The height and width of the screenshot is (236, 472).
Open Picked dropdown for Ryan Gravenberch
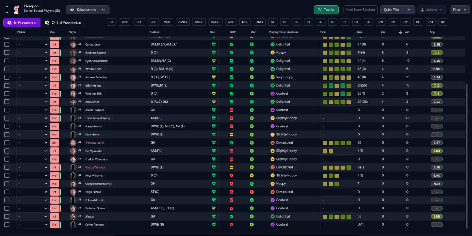(33, 61)
